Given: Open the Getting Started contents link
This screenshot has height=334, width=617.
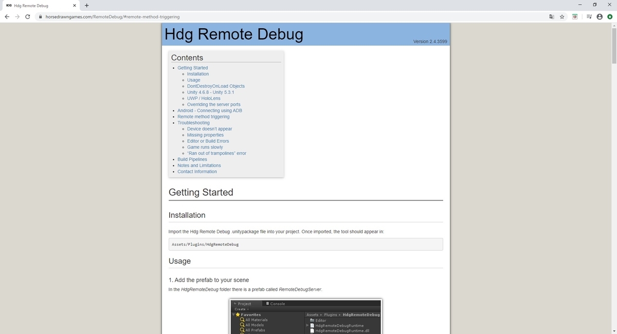Looking at the screenshot, I should click(193, 68).
